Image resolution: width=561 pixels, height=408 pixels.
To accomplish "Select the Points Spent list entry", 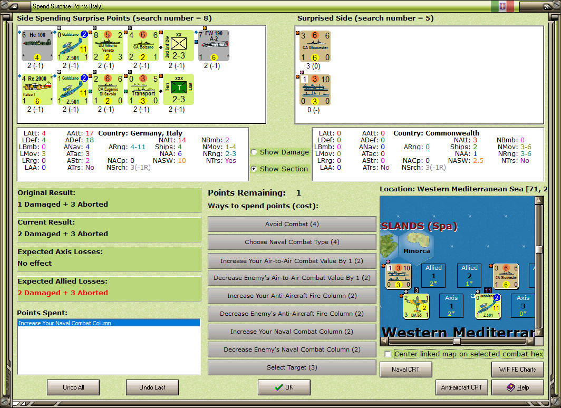I will click(109, 323).
